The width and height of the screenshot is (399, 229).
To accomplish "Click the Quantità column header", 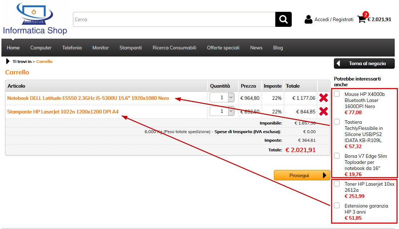I will pos(220,86).
